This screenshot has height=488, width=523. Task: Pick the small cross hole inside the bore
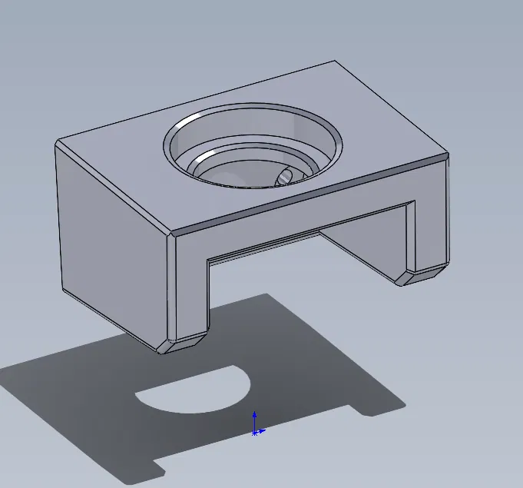coord(284,177)
